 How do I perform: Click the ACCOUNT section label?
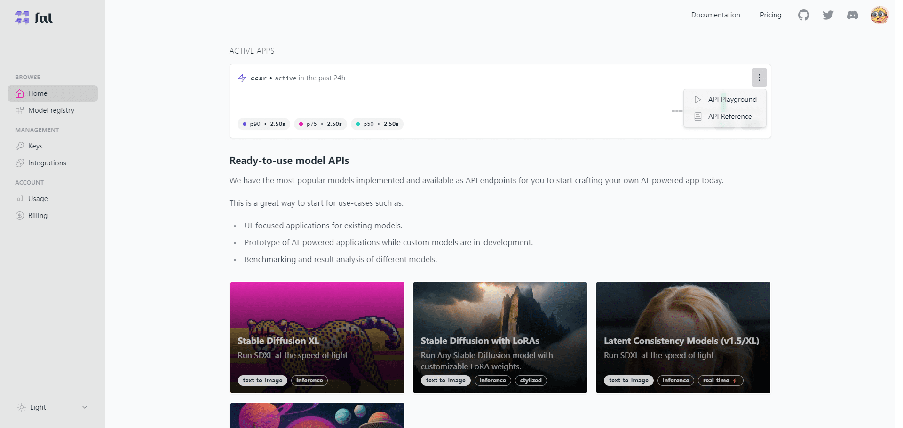(x=30, y=182)
